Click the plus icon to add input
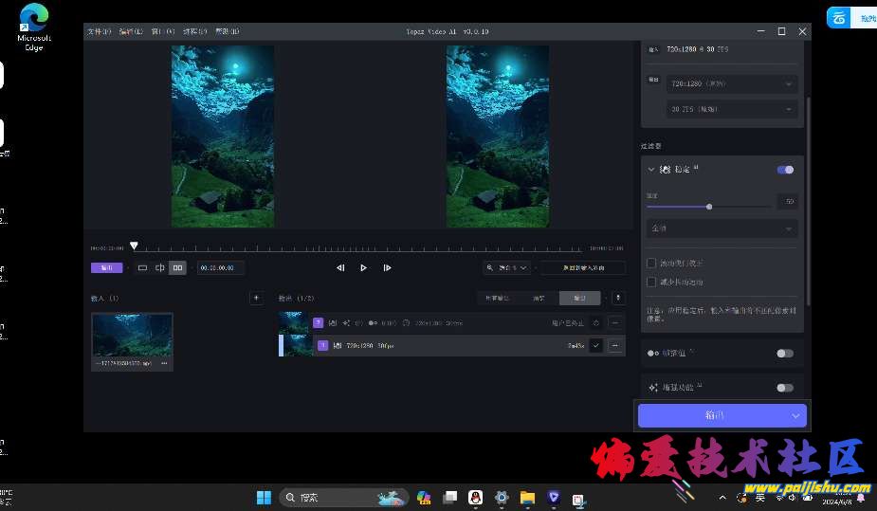877x511 pixels. click(255, 298)
